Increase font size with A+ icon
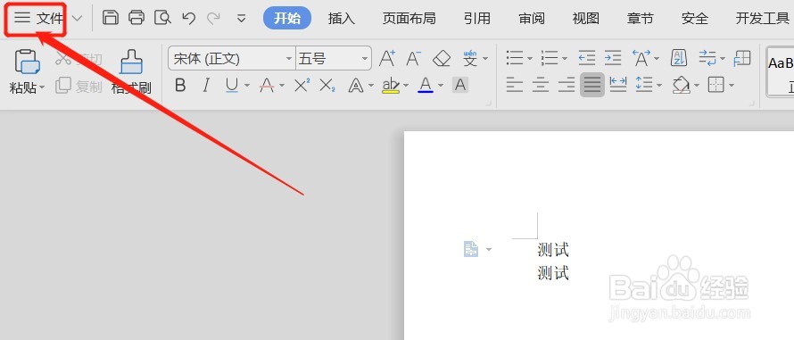 coord(387,58)
